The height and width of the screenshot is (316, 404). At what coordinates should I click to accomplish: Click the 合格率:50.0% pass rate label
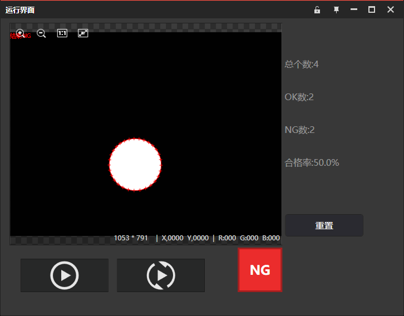tap(312, 163)
